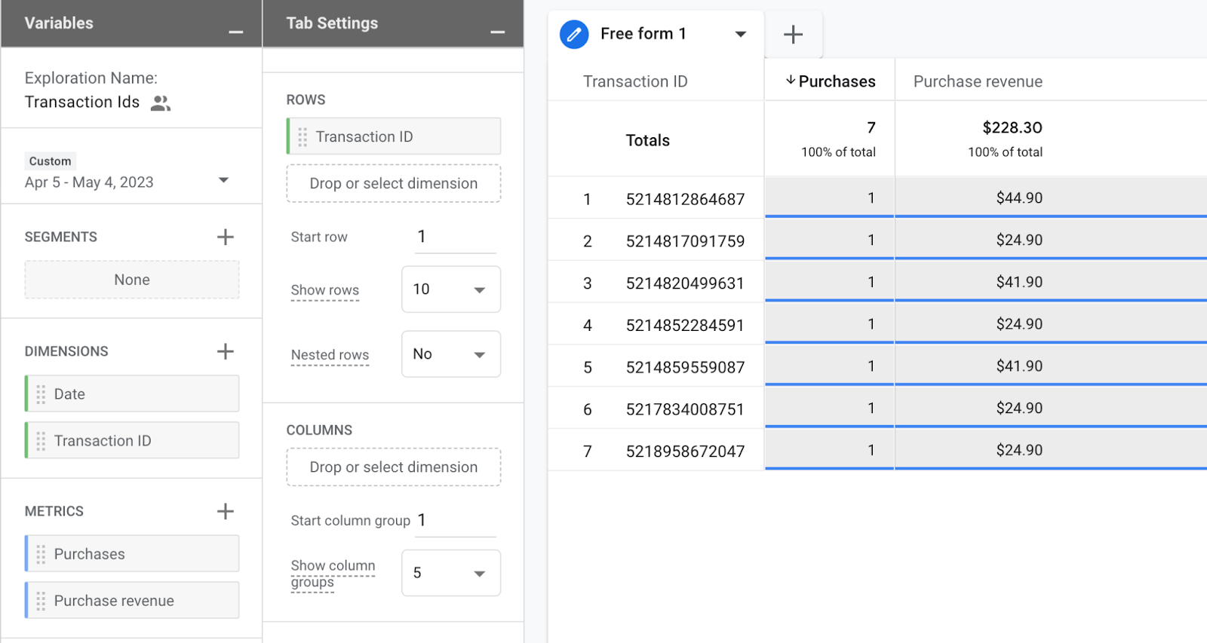
Task: Click the Purchase revenue column header
Action: [x=978, y=81]
